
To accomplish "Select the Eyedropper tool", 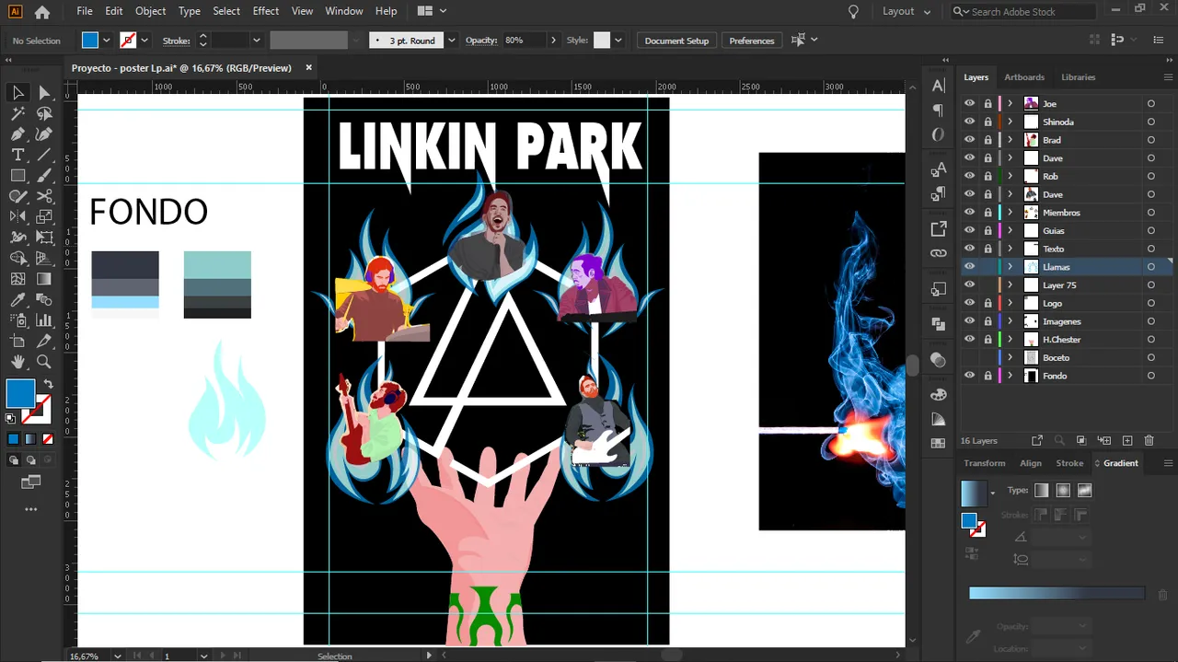I will pos(17,300).
